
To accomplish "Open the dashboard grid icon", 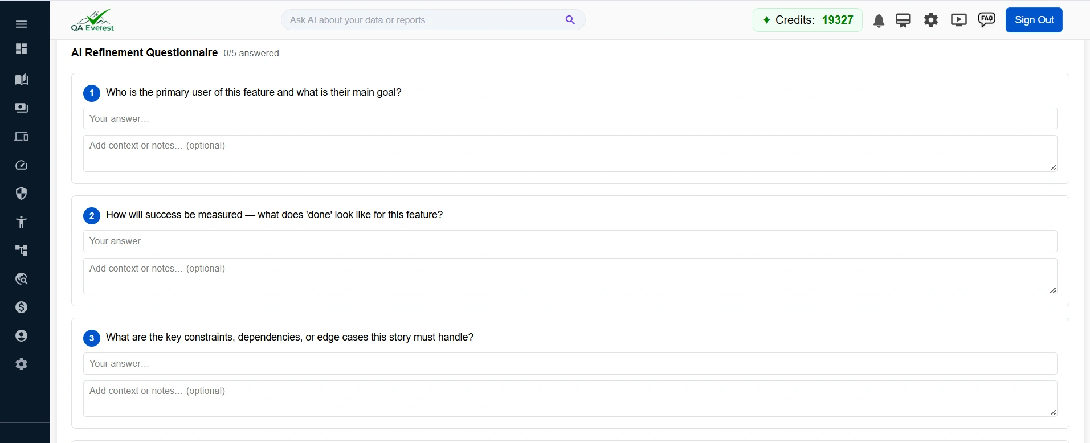I will coord(21,49).
